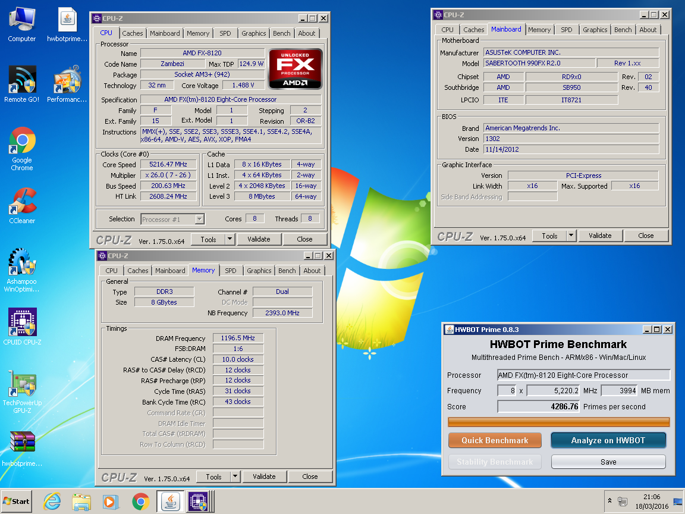685x514 pixels.
Task: Click Validate in Mainboard window
Action: (x=600, y=236)
